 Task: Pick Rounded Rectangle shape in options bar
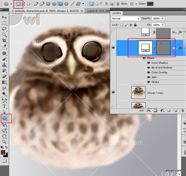tap(54, 4)
